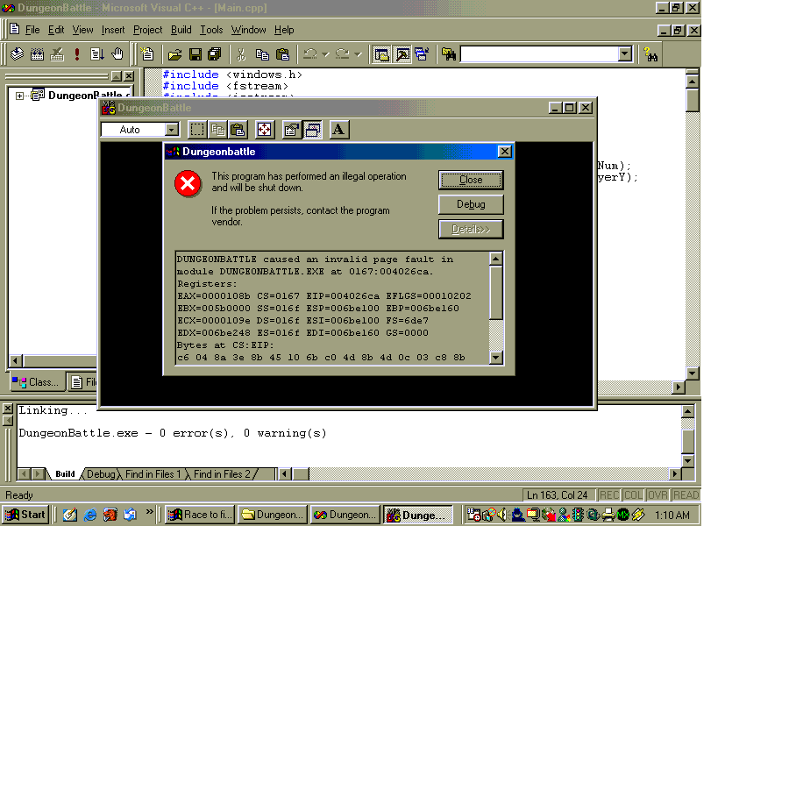Select the Find in Files 2 tab
This screenshot has width=789, height=789.
pyautogui.click(x=222, y=474)
